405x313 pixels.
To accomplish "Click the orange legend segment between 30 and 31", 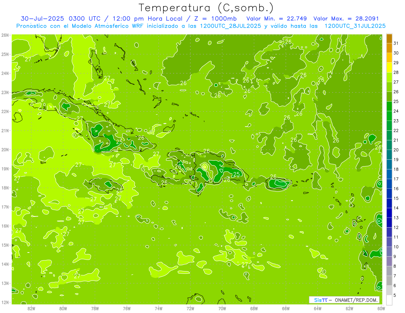I will [389, 48].
